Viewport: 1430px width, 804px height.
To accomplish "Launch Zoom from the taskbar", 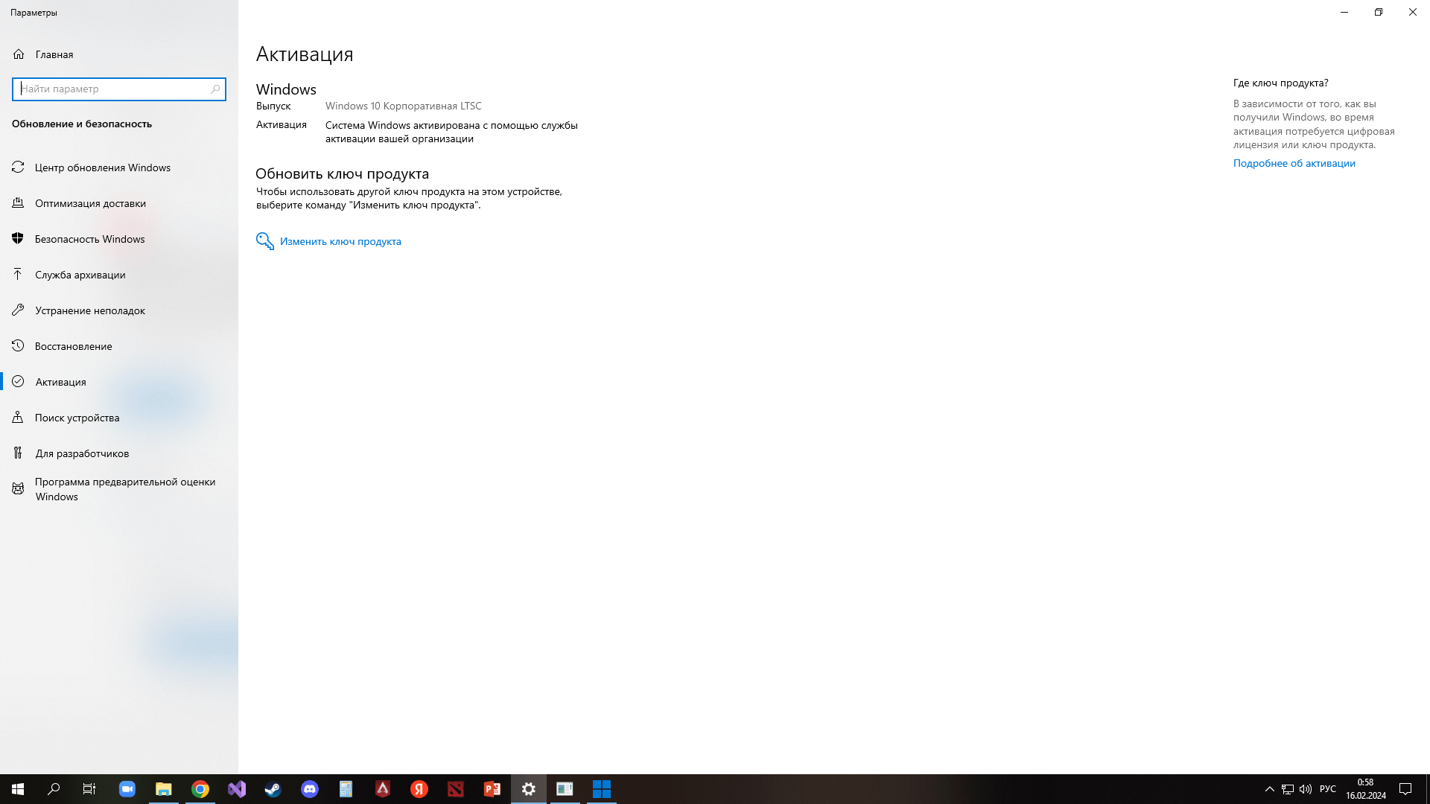I will tap(127, 789).
